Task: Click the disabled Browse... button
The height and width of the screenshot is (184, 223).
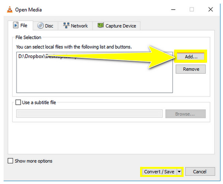Action: (x=185, y=114)
